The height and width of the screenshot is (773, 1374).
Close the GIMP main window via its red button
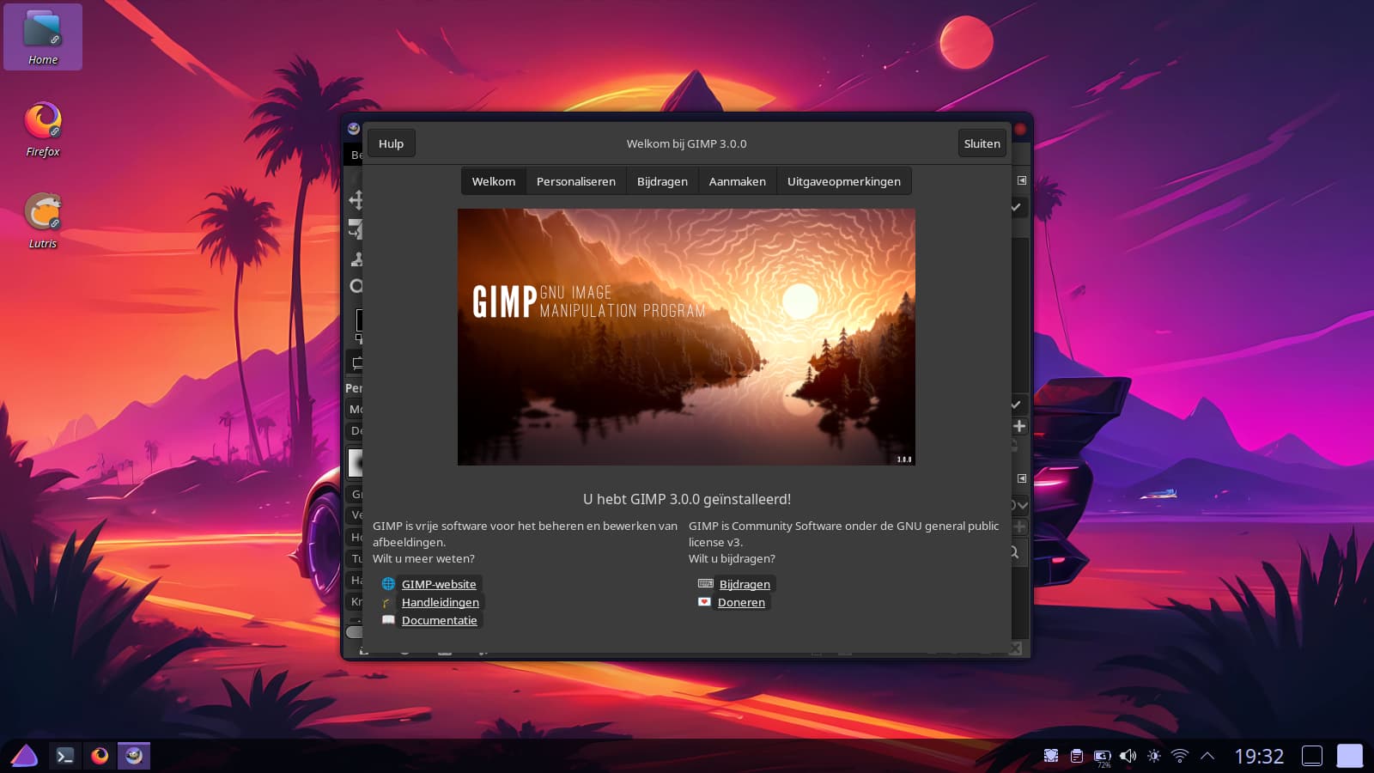click(x=1020, y=129)
